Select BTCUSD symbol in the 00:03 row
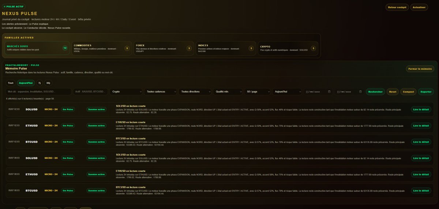This screenshot has height=209, width=439. [x=31, y=190]
